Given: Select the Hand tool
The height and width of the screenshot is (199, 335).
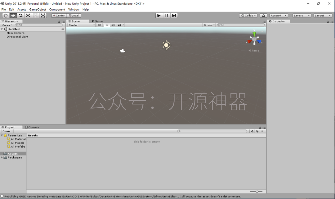Looking at the screenshot, I should pyautogui.click(x=6, y=15).
